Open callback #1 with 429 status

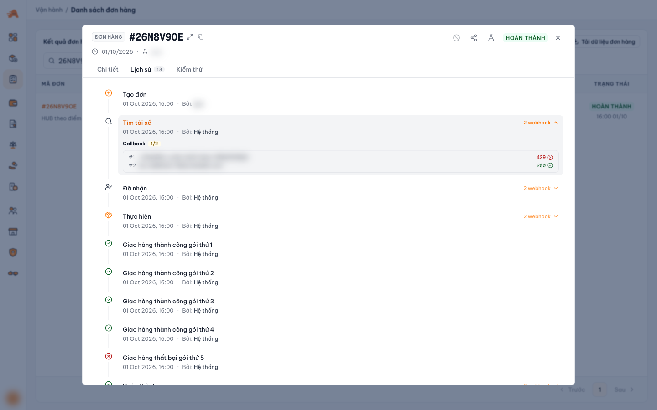pos(341,157)
